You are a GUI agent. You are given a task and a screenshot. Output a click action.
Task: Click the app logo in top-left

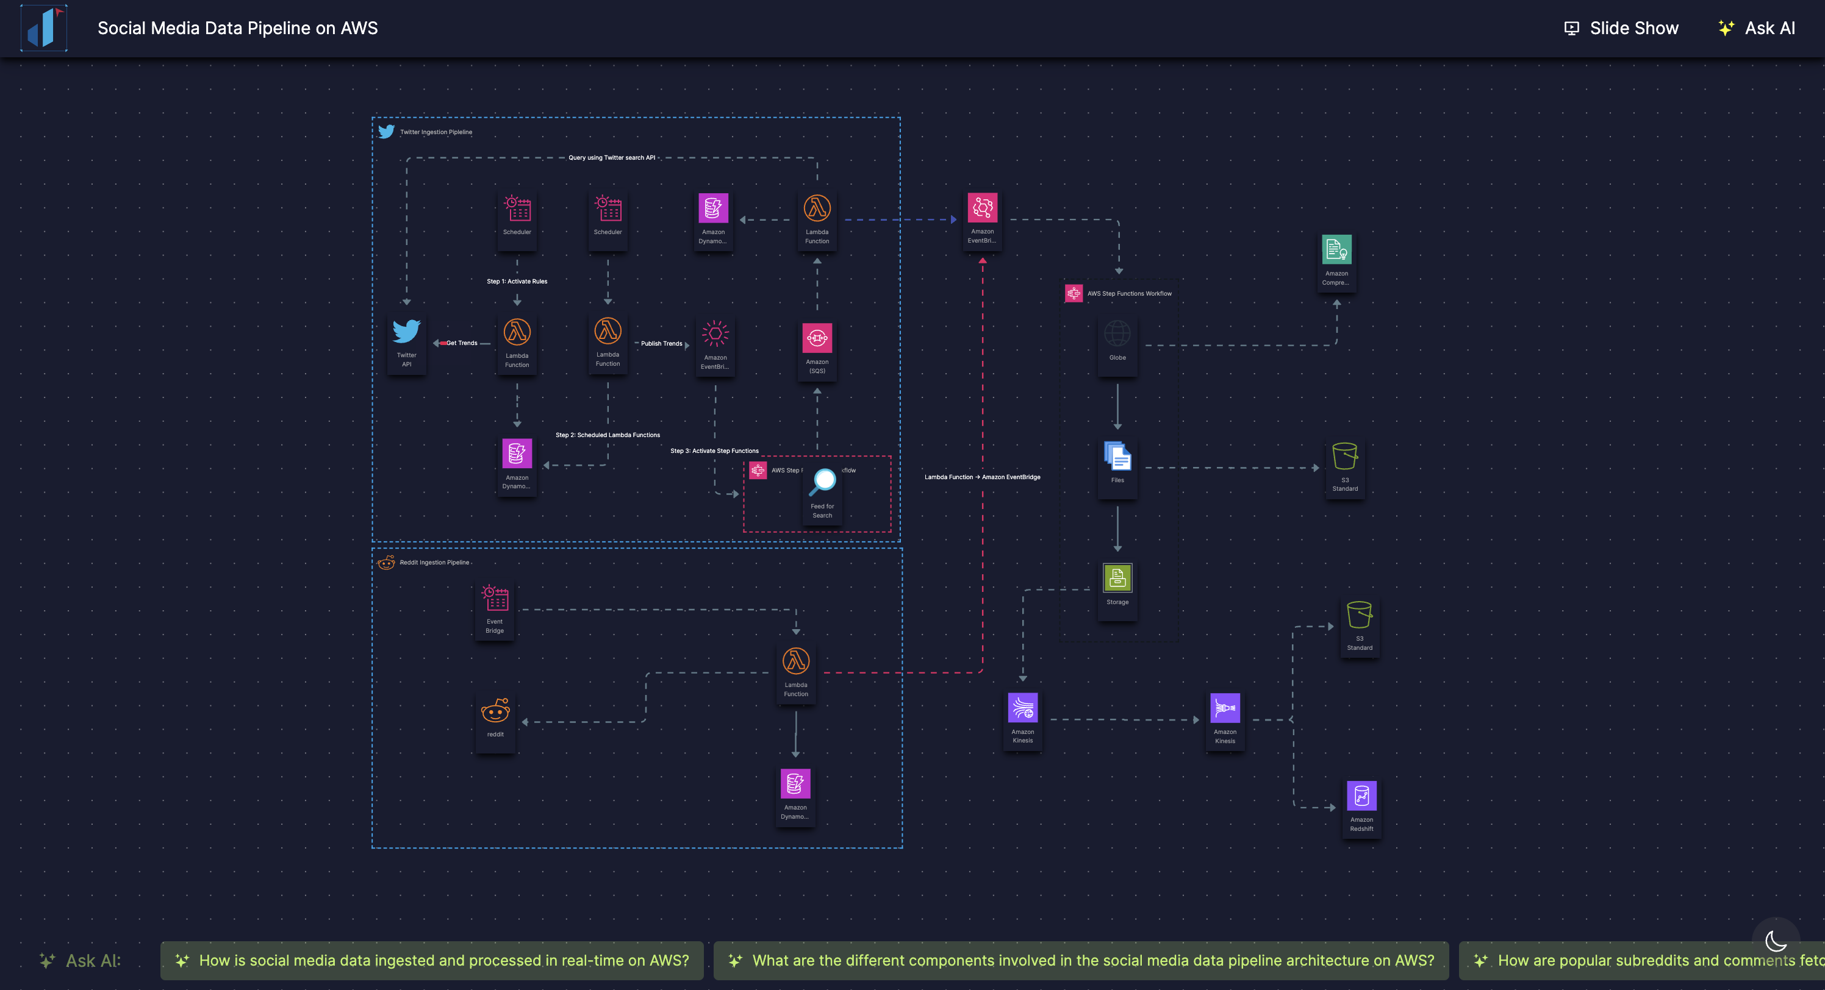point(44,28)
